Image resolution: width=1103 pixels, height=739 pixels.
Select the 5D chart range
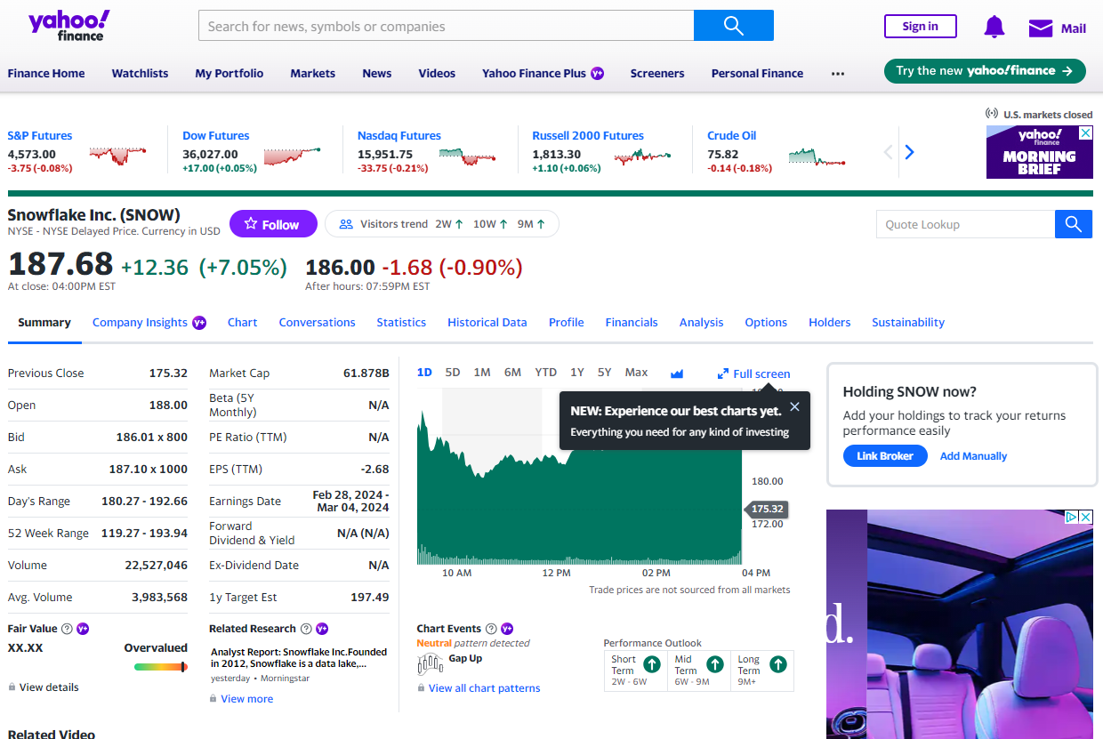[x=453, y=373]
